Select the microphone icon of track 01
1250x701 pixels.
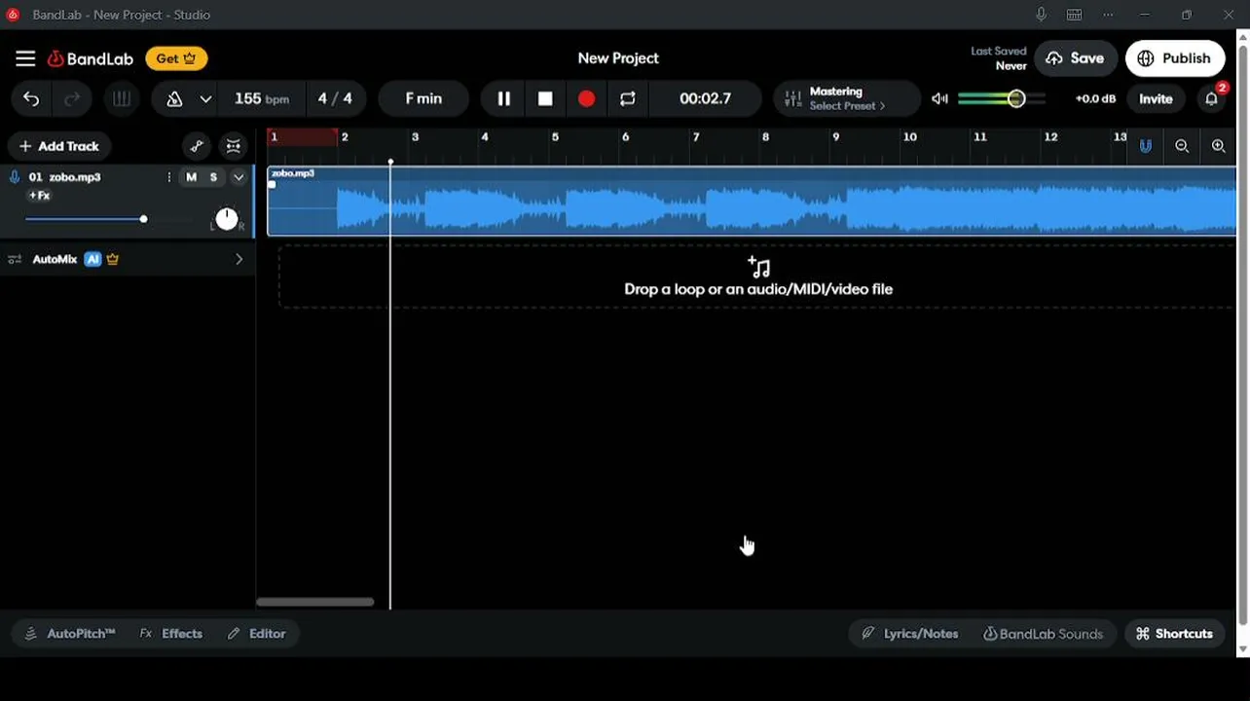(15, 177)
